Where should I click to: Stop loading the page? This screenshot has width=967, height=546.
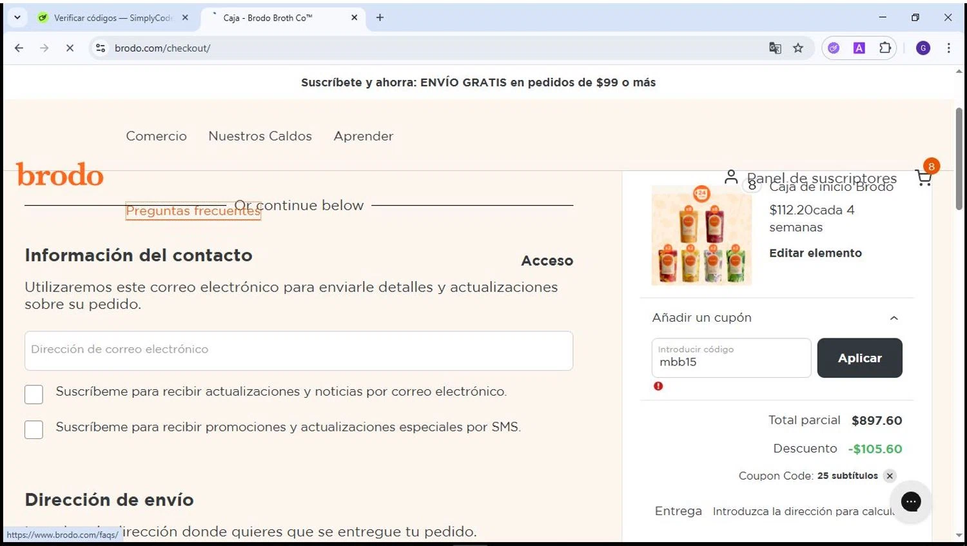70,48
